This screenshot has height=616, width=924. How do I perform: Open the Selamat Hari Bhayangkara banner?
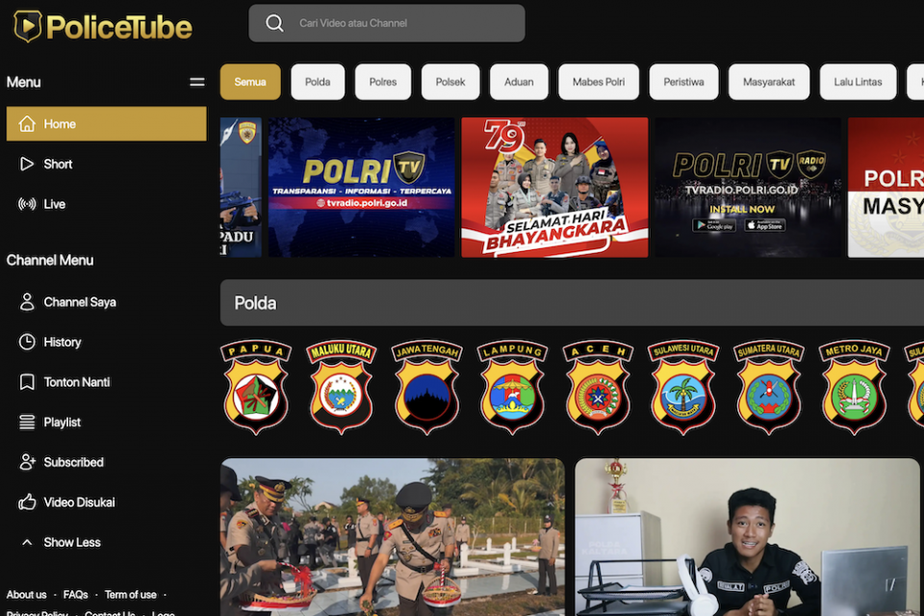(x=554, y=188)
